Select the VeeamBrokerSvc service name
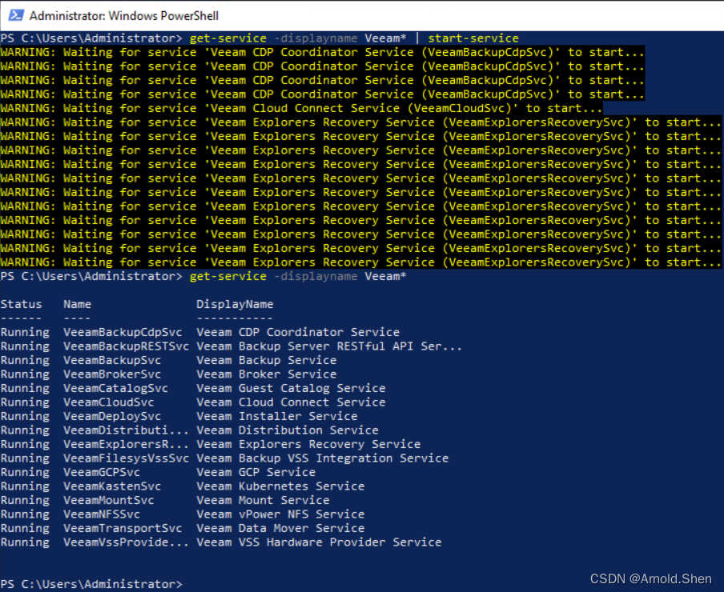The width and height of the screenshot is (724, 592). (112, 374)
